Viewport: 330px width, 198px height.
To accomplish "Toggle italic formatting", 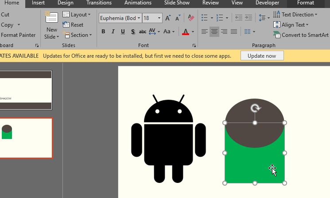I will pyautogui.click(x=113, y=32).
